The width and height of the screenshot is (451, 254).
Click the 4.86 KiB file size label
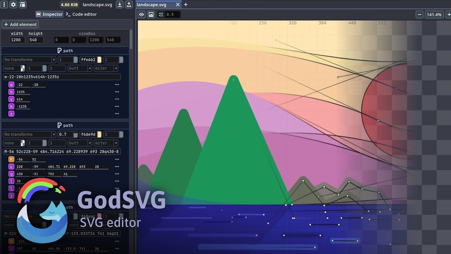point(69,5)
